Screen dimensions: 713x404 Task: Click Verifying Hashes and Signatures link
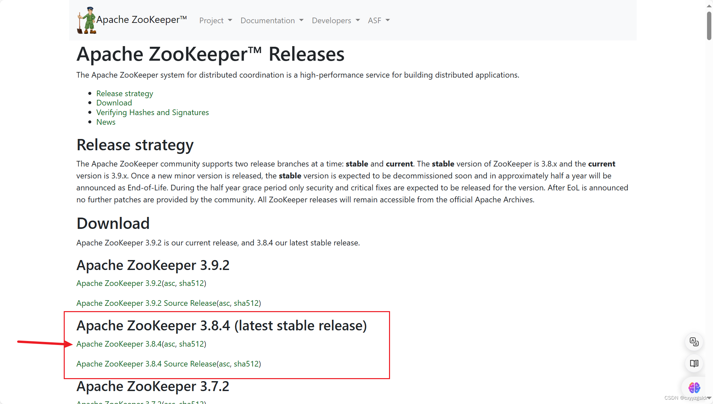click(x=152, y=112)
